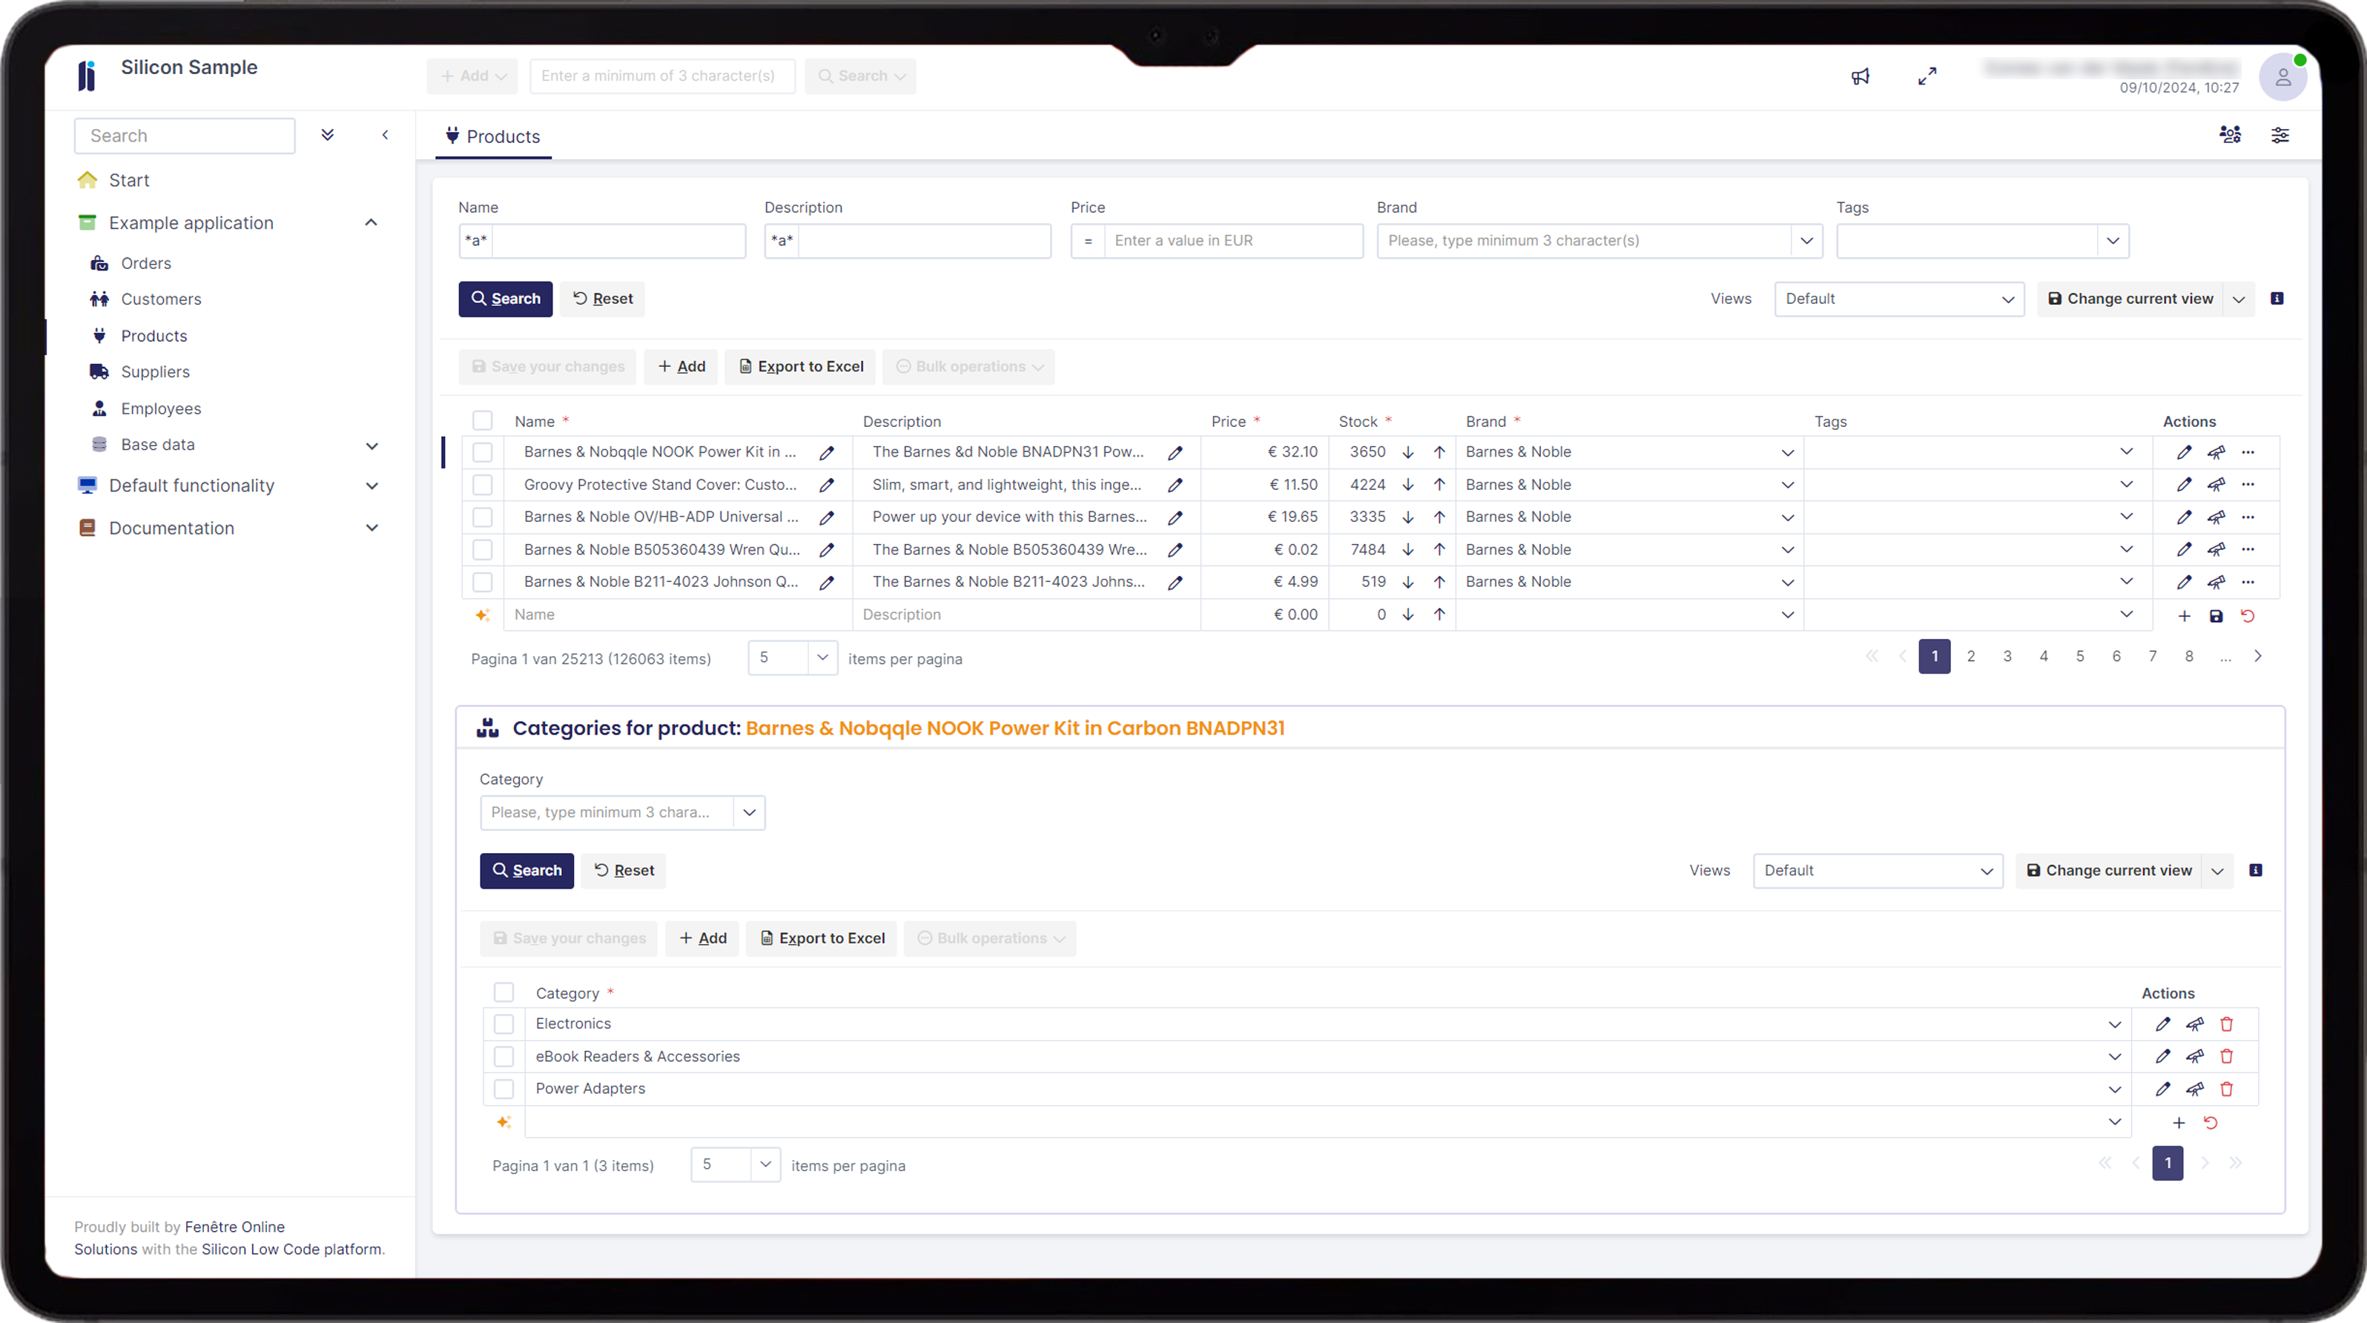
Task: Click the delete trash icon on Power Adapters category row
Action: 2227,1089
